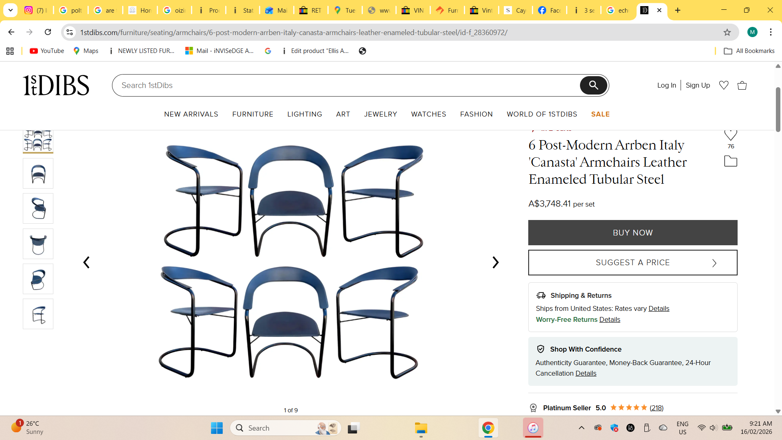Screen dimensions: 782x440
Task: Open Chrome from the Windows taskbar
Action: pyautogui.click(x=488, y=428)
